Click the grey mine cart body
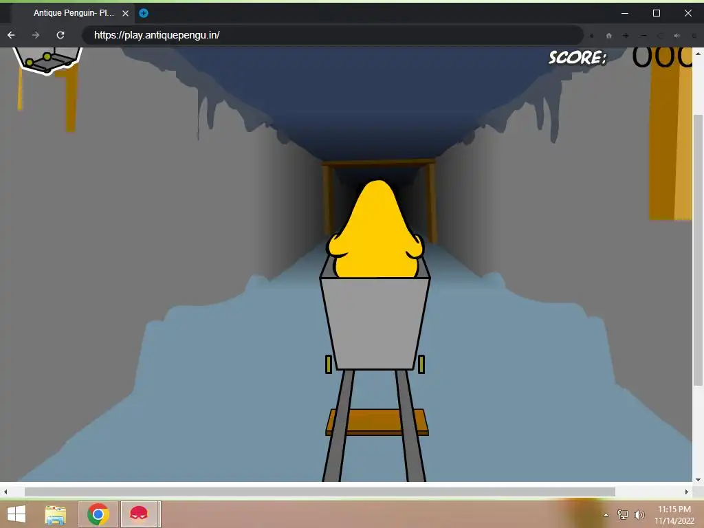The height and width of the screenshot is (528, 704). point(375,323)
